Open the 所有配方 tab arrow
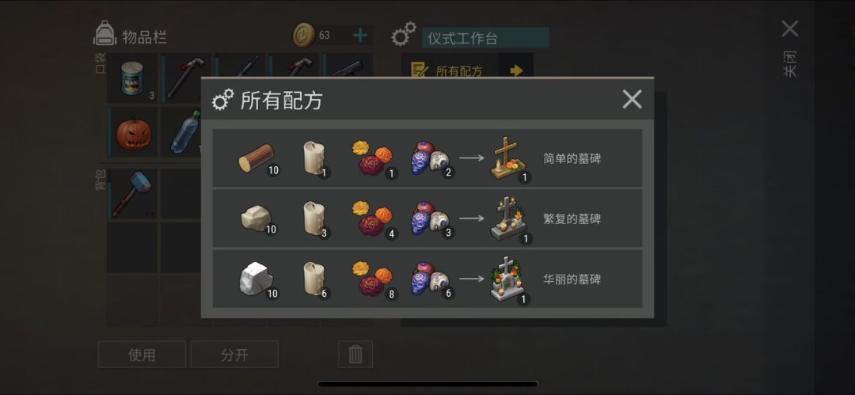This screenshot has width=855, height=395. pyautogui.click(x=516, y=70)
